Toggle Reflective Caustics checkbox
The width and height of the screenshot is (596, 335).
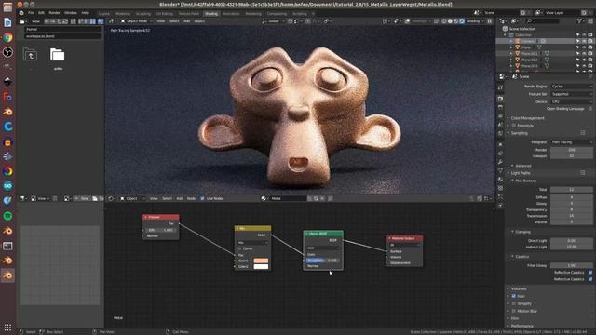click(x=589, y=273)
